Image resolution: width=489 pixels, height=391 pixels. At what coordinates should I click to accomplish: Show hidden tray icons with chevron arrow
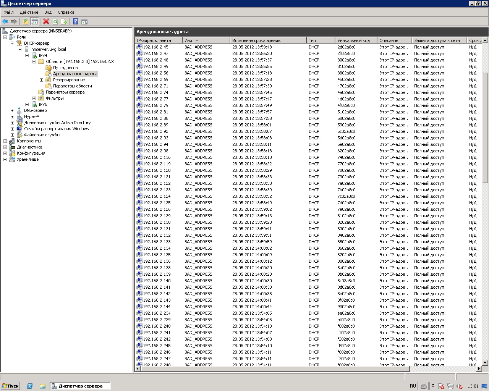click(x=433, y=386)
